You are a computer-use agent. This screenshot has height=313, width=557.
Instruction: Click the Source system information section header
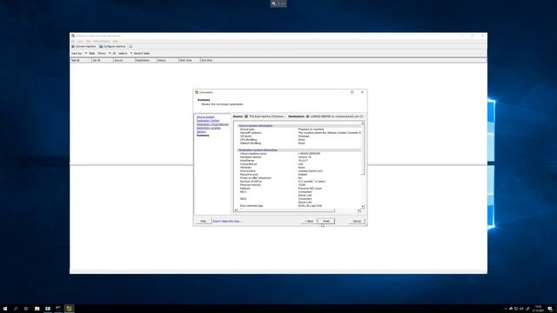[x=299, y=126]
